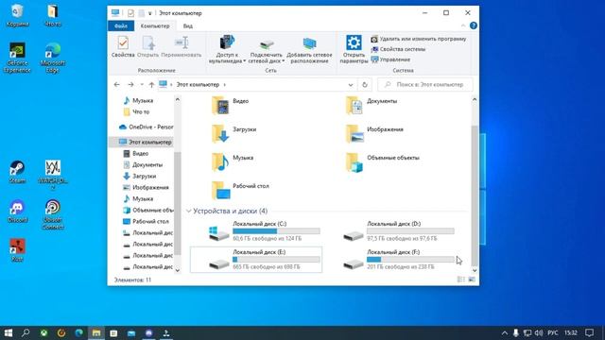Select Локальный диск (F:) drive

pyautogui.click(x=390, y=260)
